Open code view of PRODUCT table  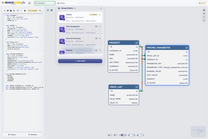point(137,43)
